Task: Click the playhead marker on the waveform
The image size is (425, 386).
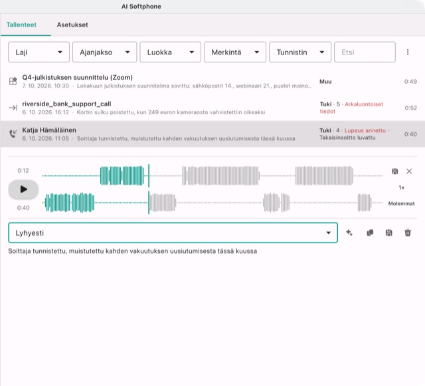Action: point(149,189)
